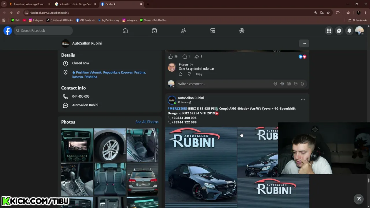Open the Stream - Kick Dashboard bookmark
Image resolution: width=370 pixels, height=208 pixels.
coord(153,20)
